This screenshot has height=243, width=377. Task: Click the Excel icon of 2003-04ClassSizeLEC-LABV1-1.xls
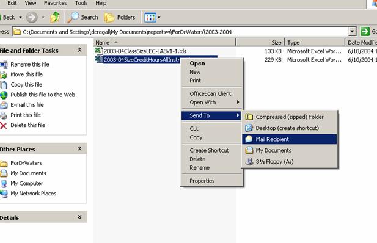pos(98,51)
